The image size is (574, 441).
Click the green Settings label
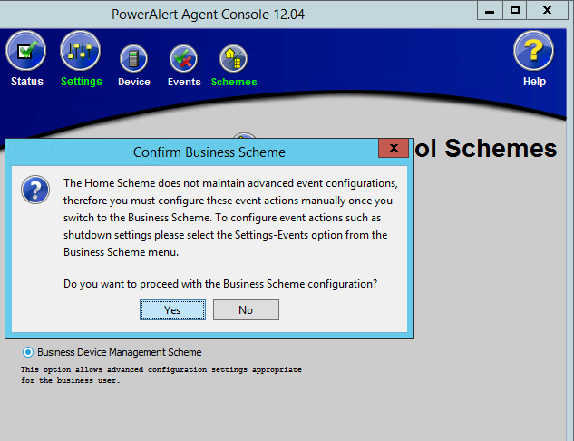[x=82, y=82]
